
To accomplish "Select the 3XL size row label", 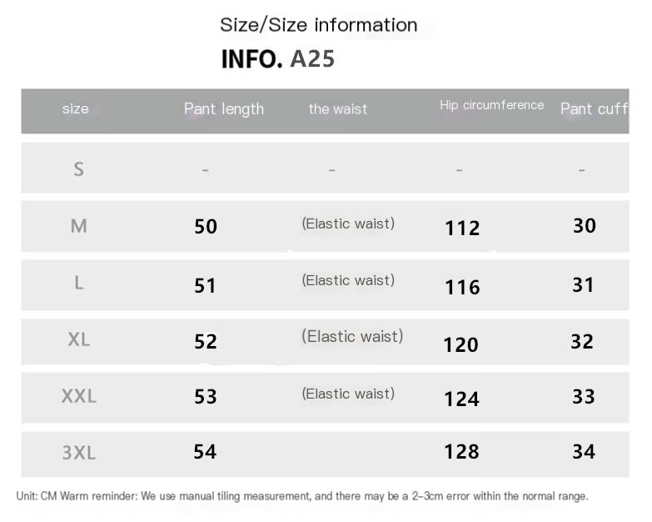I will point(78,453).
